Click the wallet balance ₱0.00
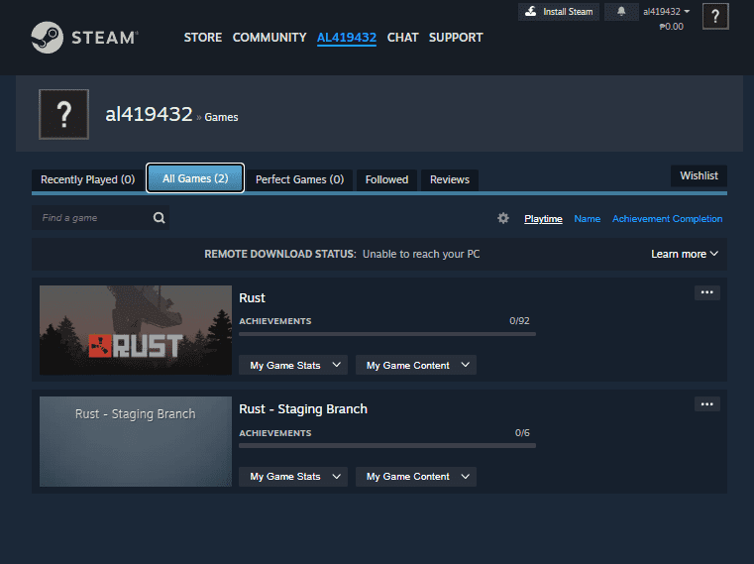 click(672, 27)
